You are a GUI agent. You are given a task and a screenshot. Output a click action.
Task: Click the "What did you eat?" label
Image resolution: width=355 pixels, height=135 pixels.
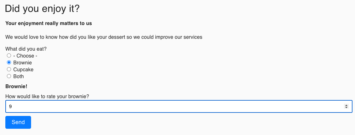(26, 49)
